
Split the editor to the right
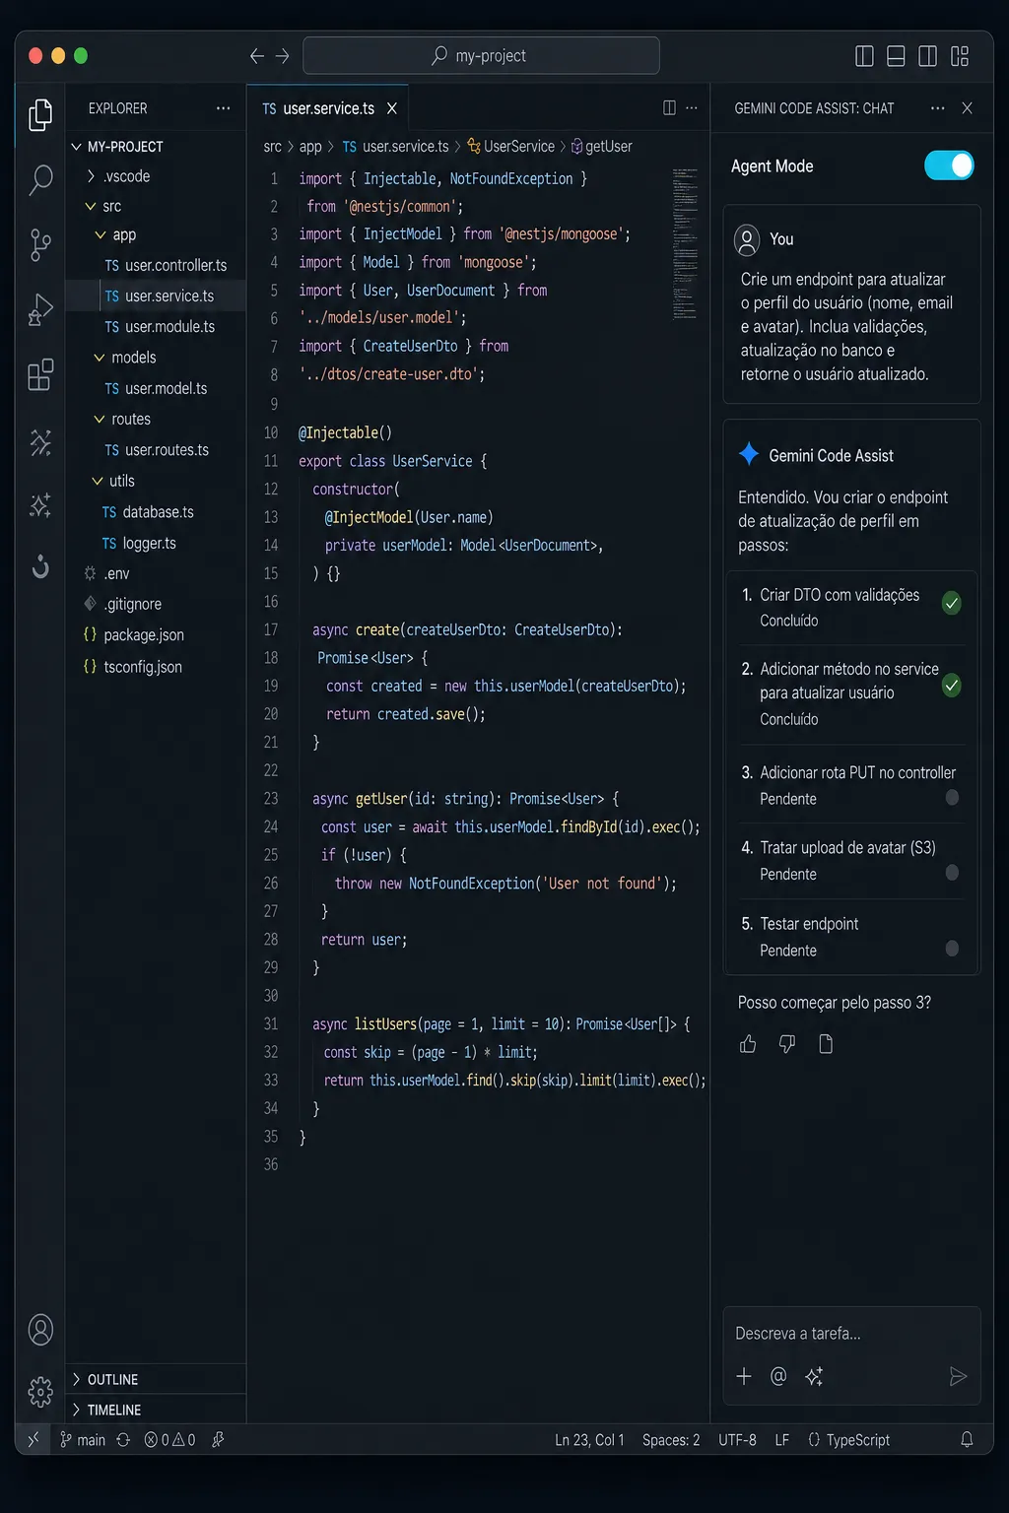[669, 108]
